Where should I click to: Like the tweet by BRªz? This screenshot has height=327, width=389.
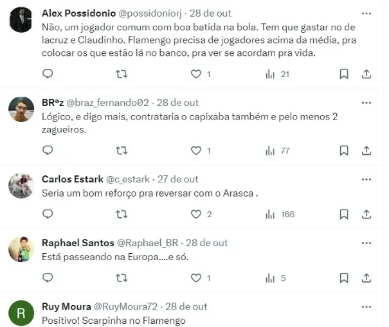click(x=197, y=150)
